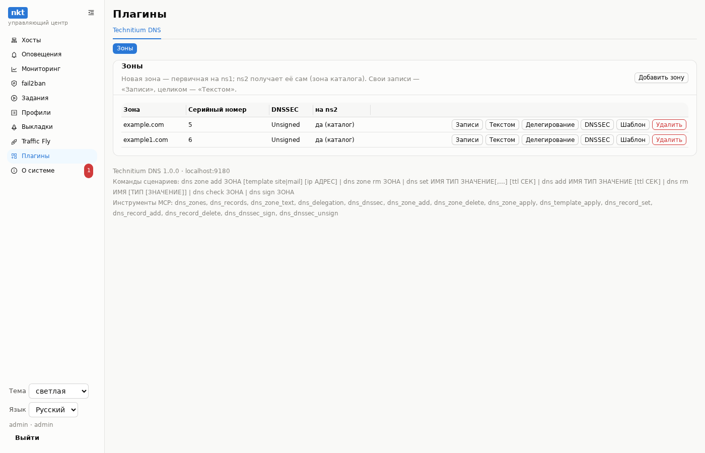
Task: Click the Хосты icon in sidebar
Action: coord(14,40)
